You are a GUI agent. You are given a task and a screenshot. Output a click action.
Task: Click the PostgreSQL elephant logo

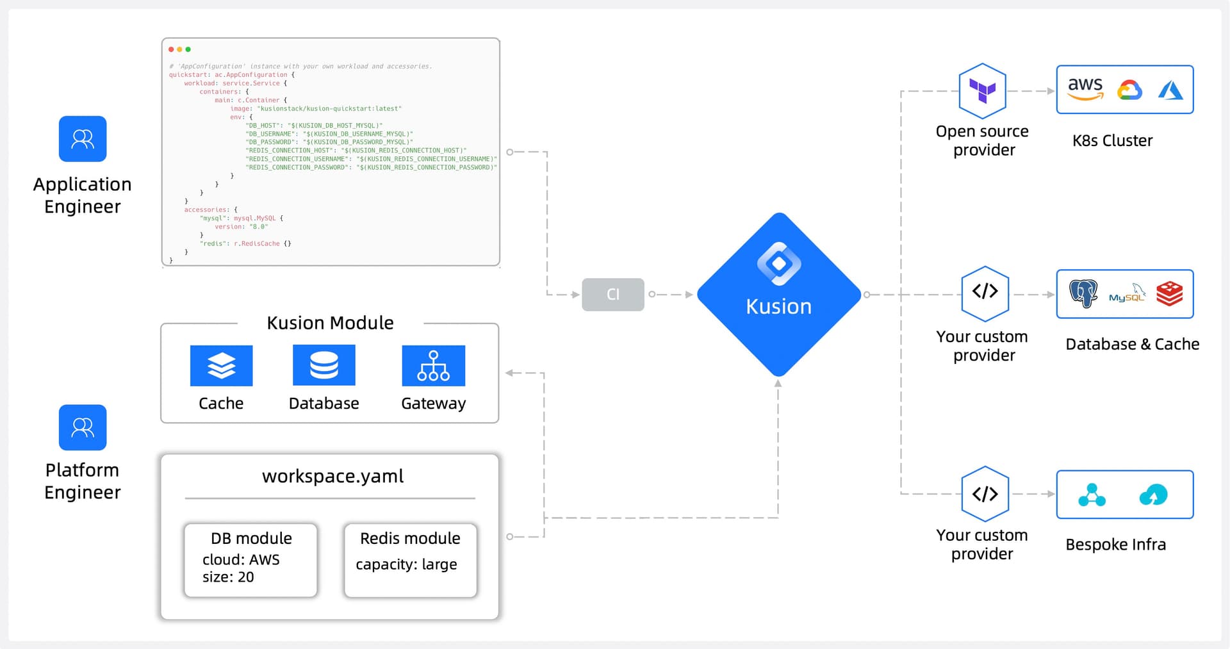click(x=1083, y=294)
